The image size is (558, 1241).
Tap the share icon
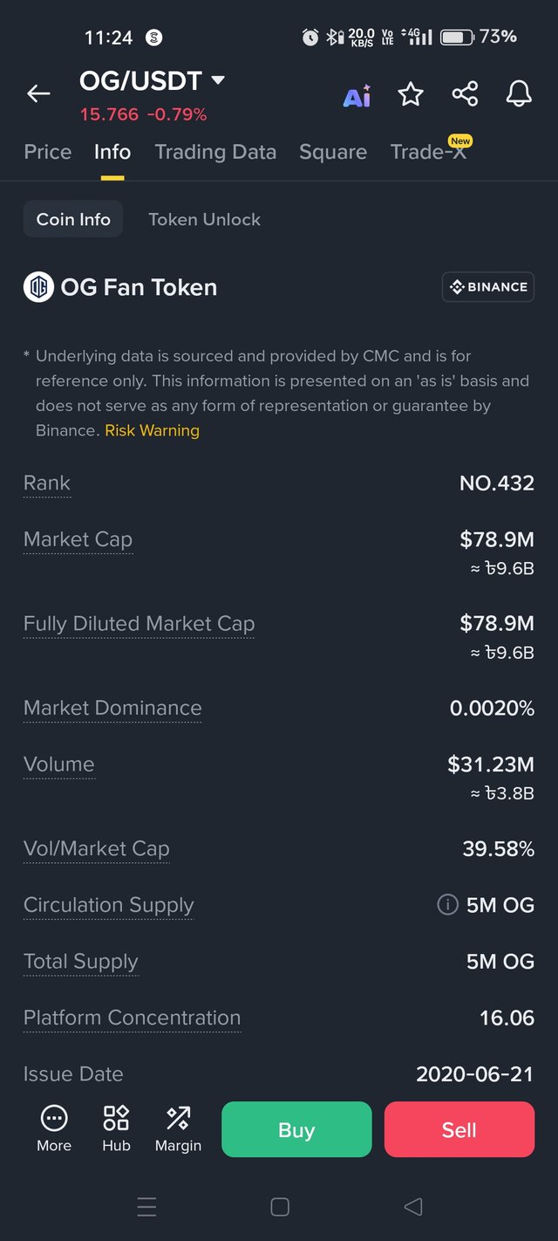(465, 93)
